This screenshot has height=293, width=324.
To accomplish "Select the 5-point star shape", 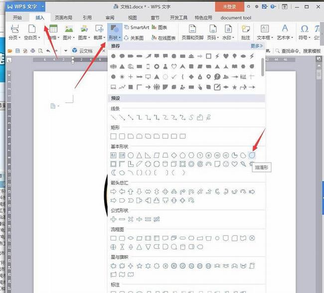I will [x=140, y=266].
